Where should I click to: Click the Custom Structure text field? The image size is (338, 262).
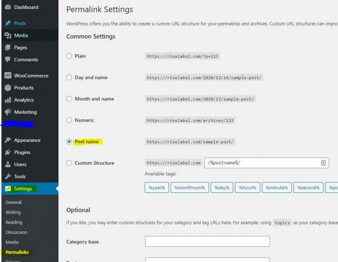click(266, 163)
